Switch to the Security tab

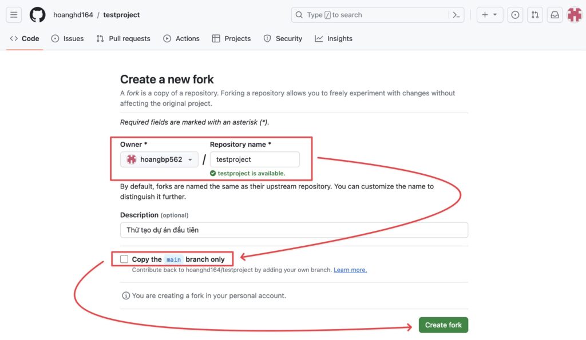tap(283, 38)
